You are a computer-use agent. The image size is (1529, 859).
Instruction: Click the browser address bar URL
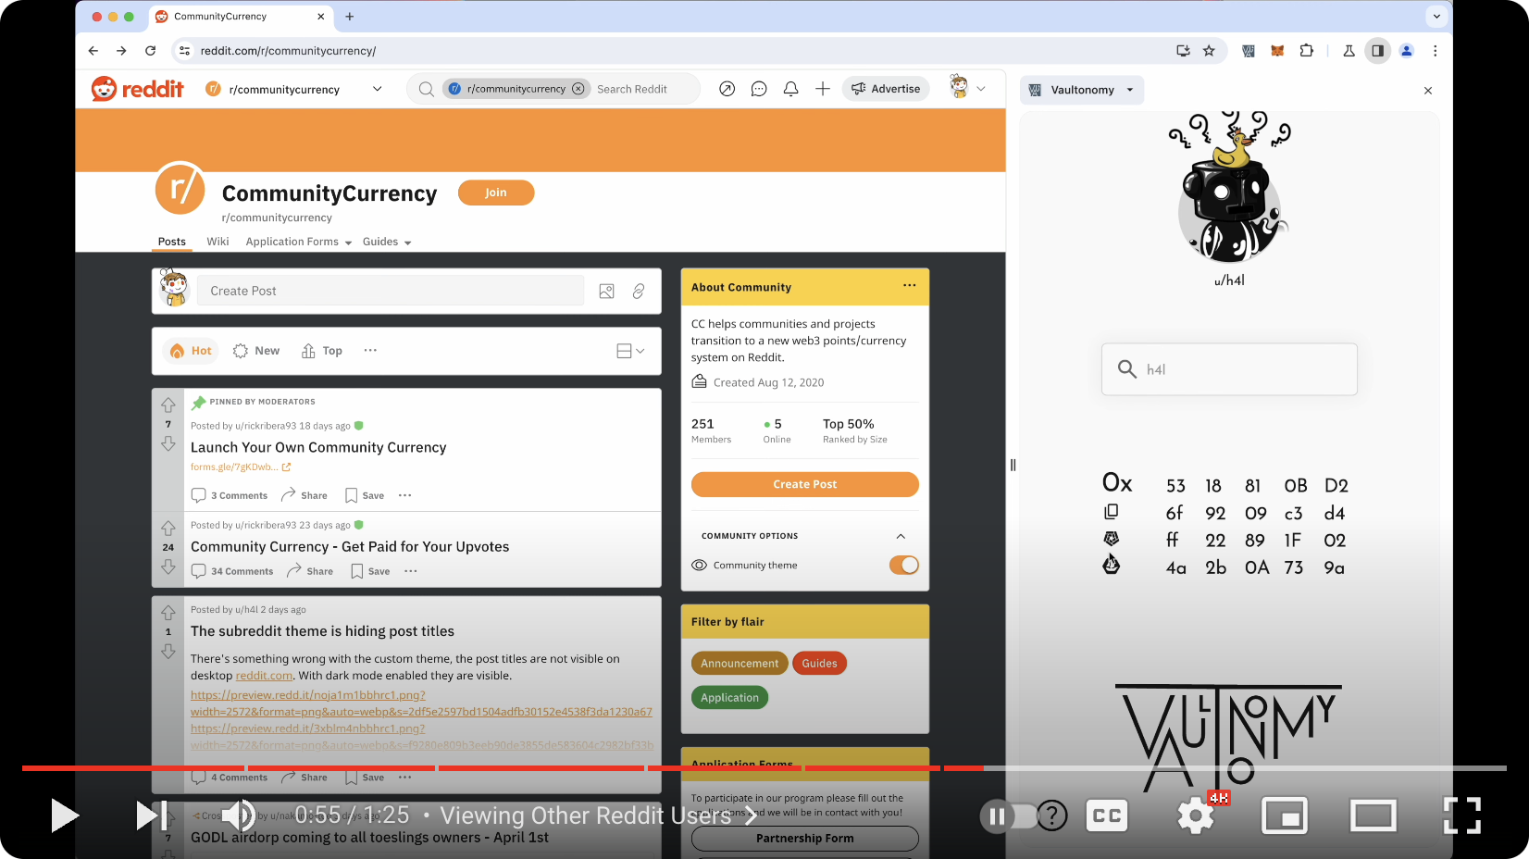tap(288, 51)
